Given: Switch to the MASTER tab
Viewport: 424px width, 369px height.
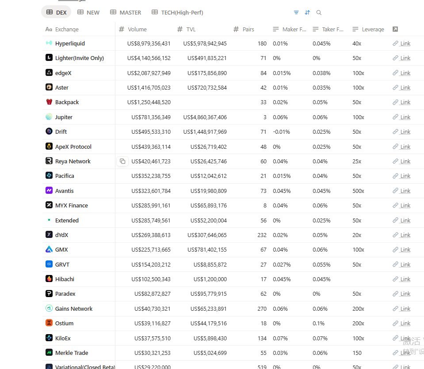Looking at the screenshot, I should click(126, 12).
